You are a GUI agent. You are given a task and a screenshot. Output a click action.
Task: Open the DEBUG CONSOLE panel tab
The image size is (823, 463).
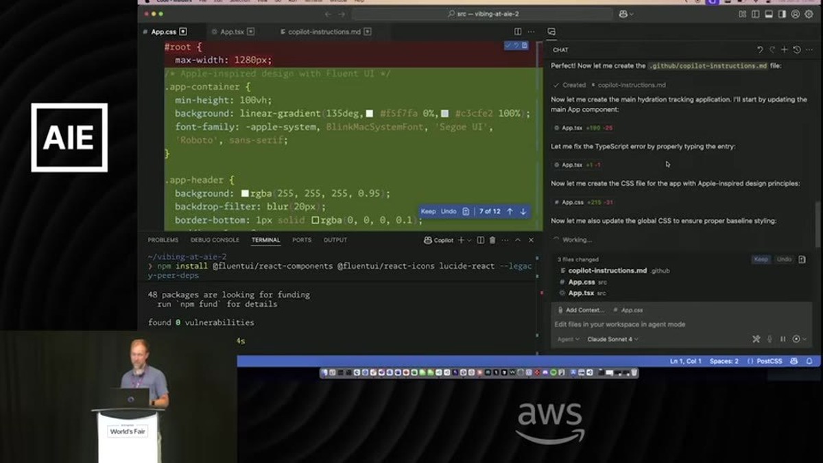215,240
